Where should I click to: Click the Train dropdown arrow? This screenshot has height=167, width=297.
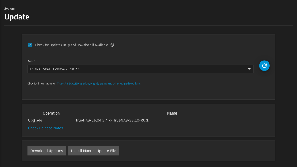tap(249, 69)
